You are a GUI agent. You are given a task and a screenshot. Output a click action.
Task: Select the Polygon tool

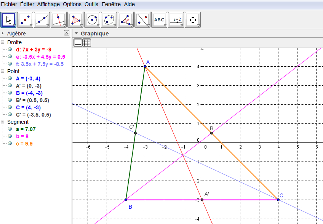point(75,20)
